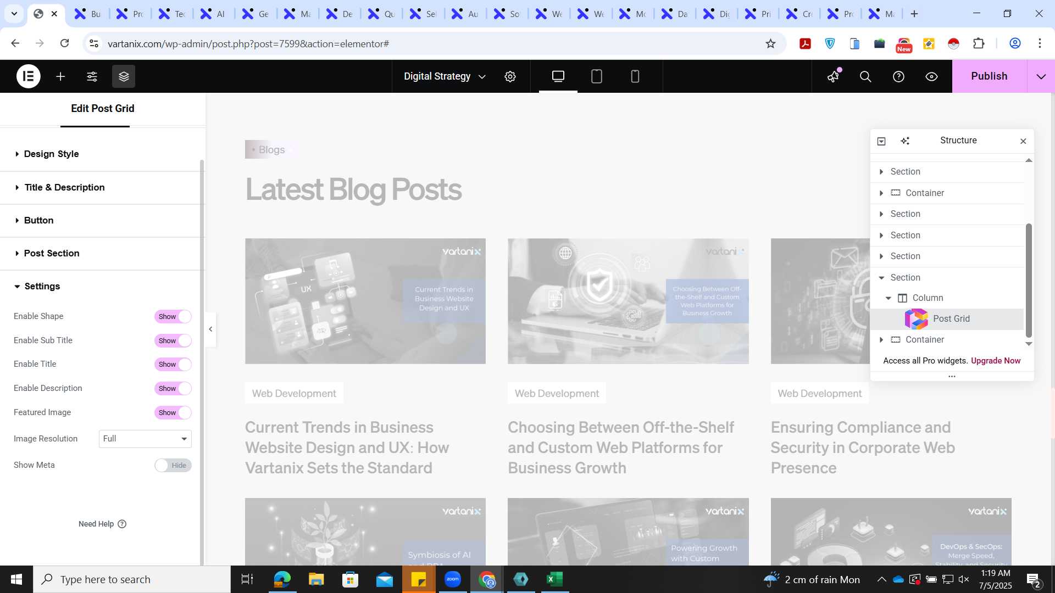The height and width of the screenshot is (593, 1055).
Task: Open Excel from the taskbar
Action: click(x=555, y=579)
